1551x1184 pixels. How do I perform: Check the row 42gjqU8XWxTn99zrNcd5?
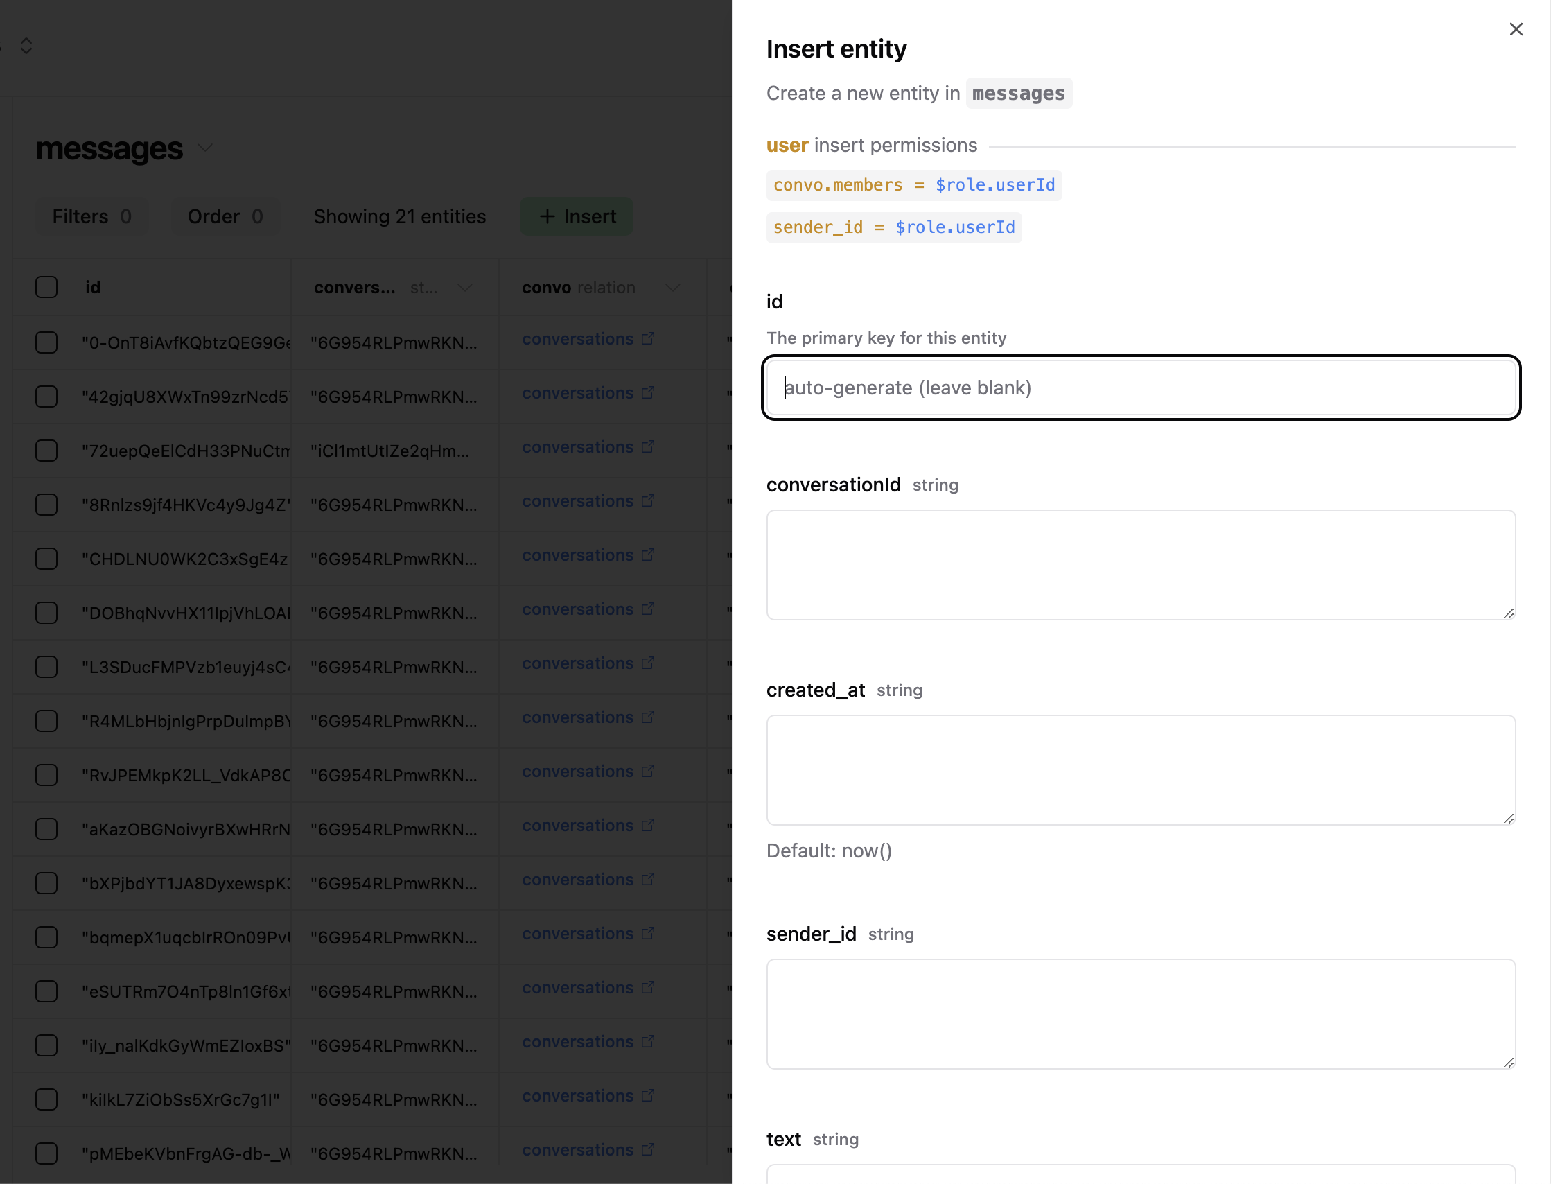coord(46,397)
